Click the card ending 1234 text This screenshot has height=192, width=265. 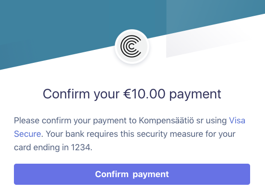(x=53, y=147)
